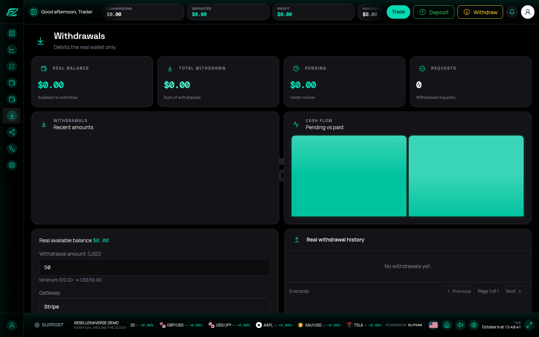The height and width of the screenshot is (337, 539).
Task: Click the Trade button
Action: (398, 12)
